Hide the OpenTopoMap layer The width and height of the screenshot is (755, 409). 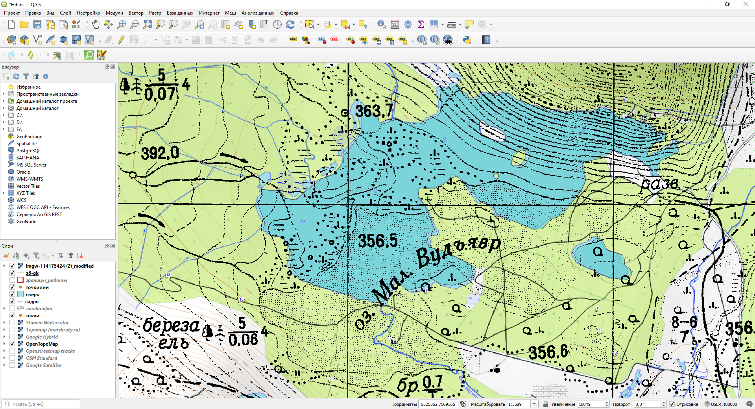(12, 344)
